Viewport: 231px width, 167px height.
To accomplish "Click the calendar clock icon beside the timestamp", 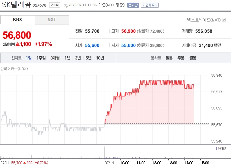I will pos(65,6).
